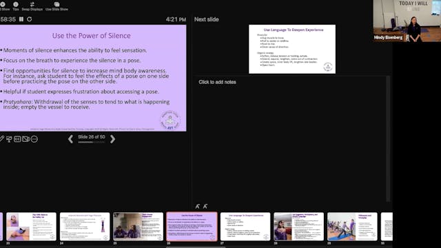The height and width of the screenshot is (248, 441).
Task: Select slide 25 thumbnail in filmstrip
Action: (x=138, y=227)
